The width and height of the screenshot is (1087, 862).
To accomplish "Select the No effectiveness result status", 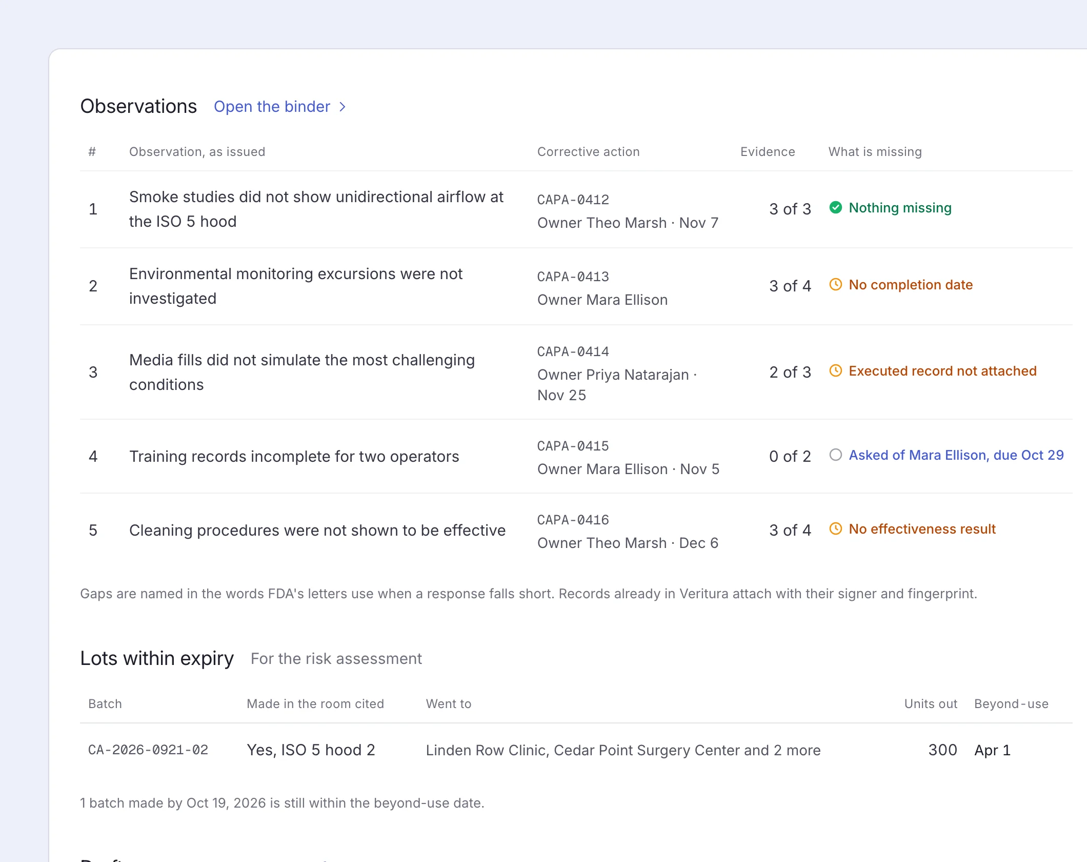I will click(922, 529).
